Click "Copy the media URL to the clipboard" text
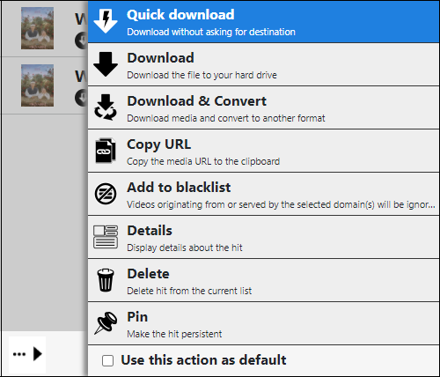 point(203,161)
